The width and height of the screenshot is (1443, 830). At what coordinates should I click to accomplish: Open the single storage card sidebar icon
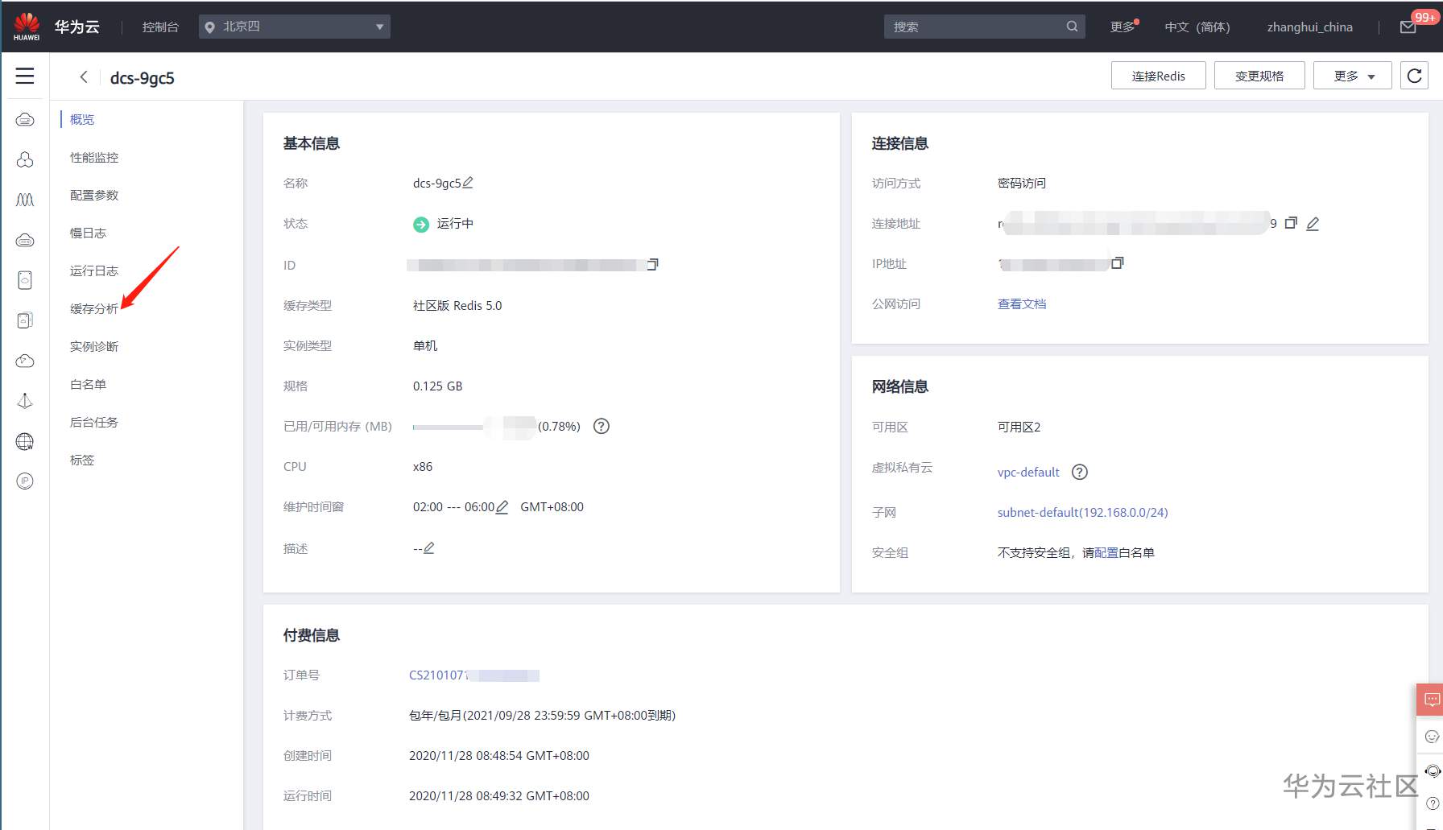(25, 280)
